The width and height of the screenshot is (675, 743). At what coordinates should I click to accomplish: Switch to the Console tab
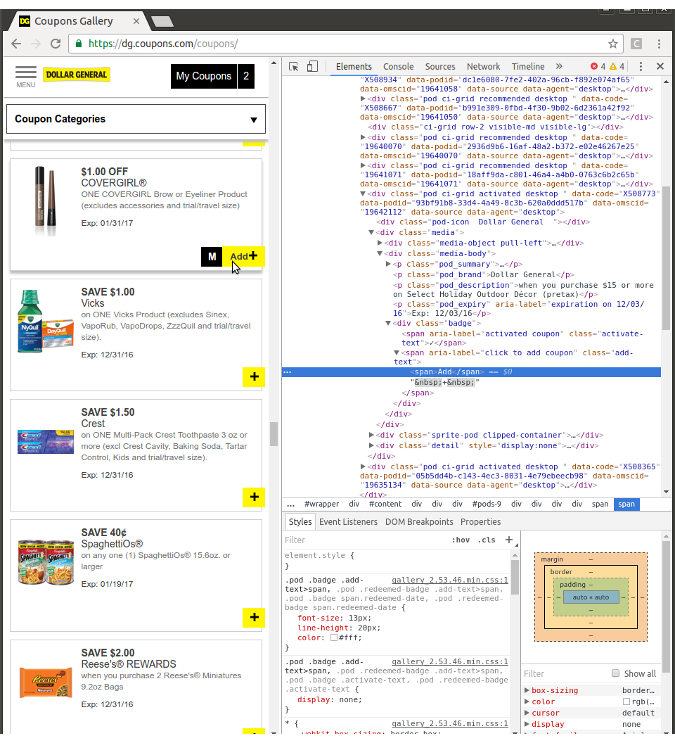[398, 66]
